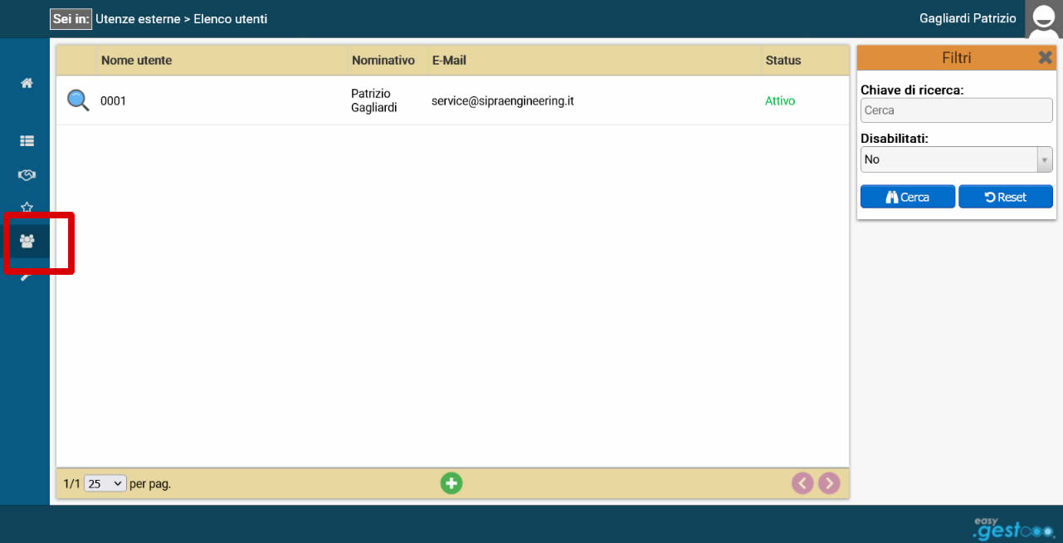Open the users group sidebar icon
Screen dimensions: 1063x543
(x=27, y=242)
